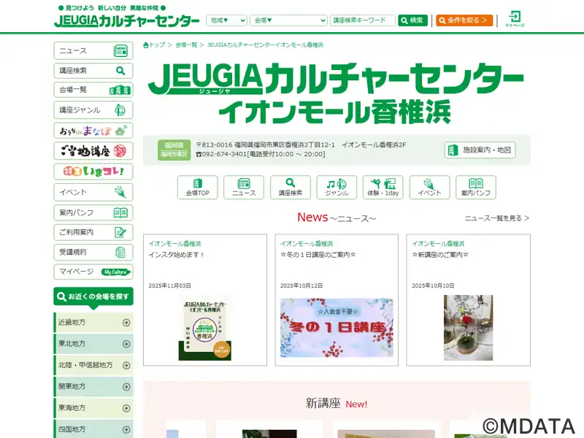
Task: Click the large JEUGIA イオンモール香椎浜 title logo
Action: (x=337, y=93)
